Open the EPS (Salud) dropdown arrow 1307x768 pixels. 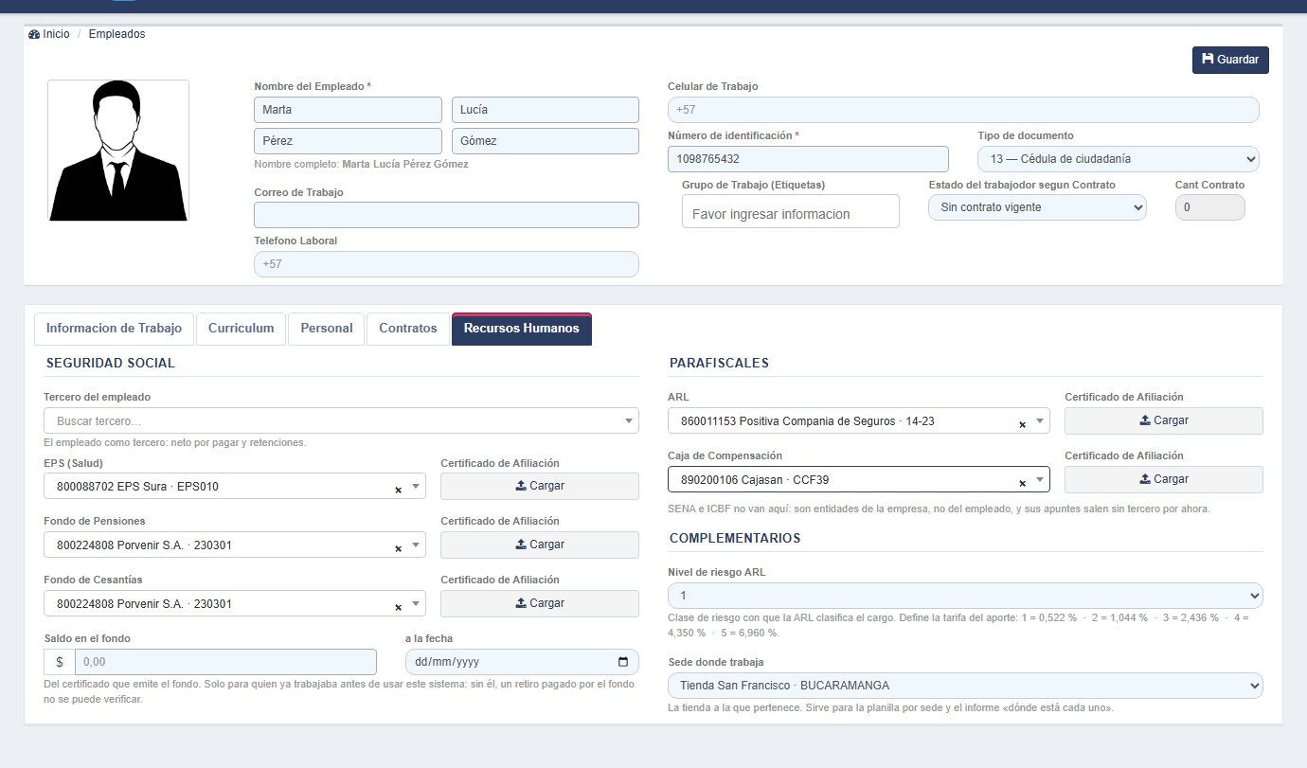(415, 486)
